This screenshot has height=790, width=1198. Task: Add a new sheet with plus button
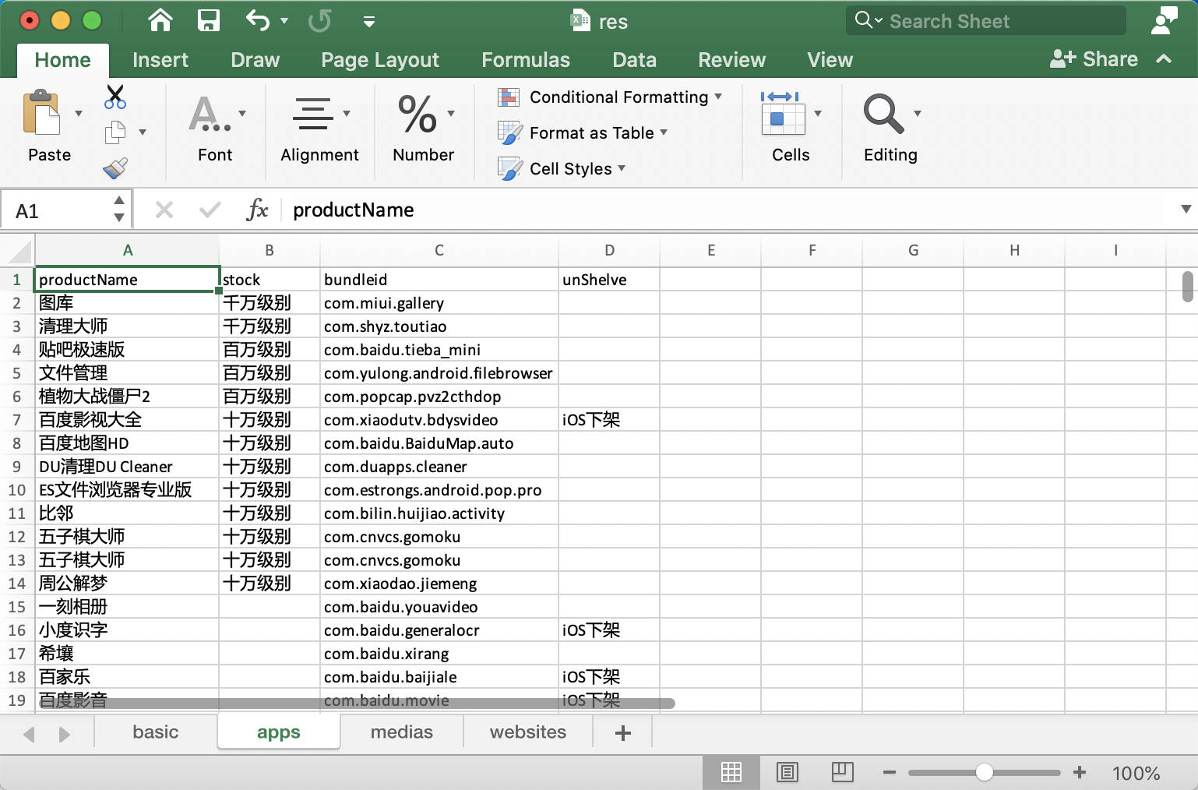click(x=623, y=733)
